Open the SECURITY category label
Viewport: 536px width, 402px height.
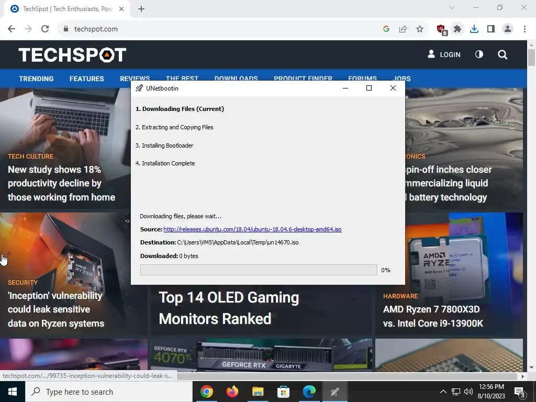[23, 282]
